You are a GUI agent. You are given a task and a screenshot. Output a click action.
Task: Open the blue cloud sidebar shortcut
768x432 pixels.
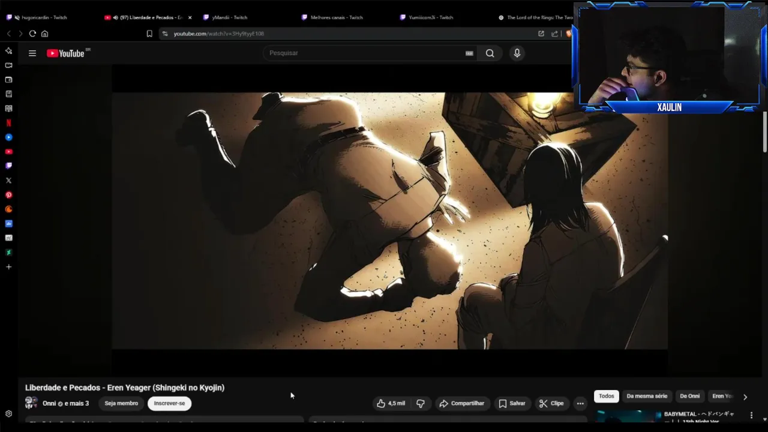point(8,224)
